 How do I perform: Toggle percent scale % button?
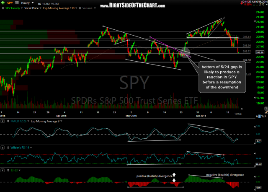coord(263,117)
